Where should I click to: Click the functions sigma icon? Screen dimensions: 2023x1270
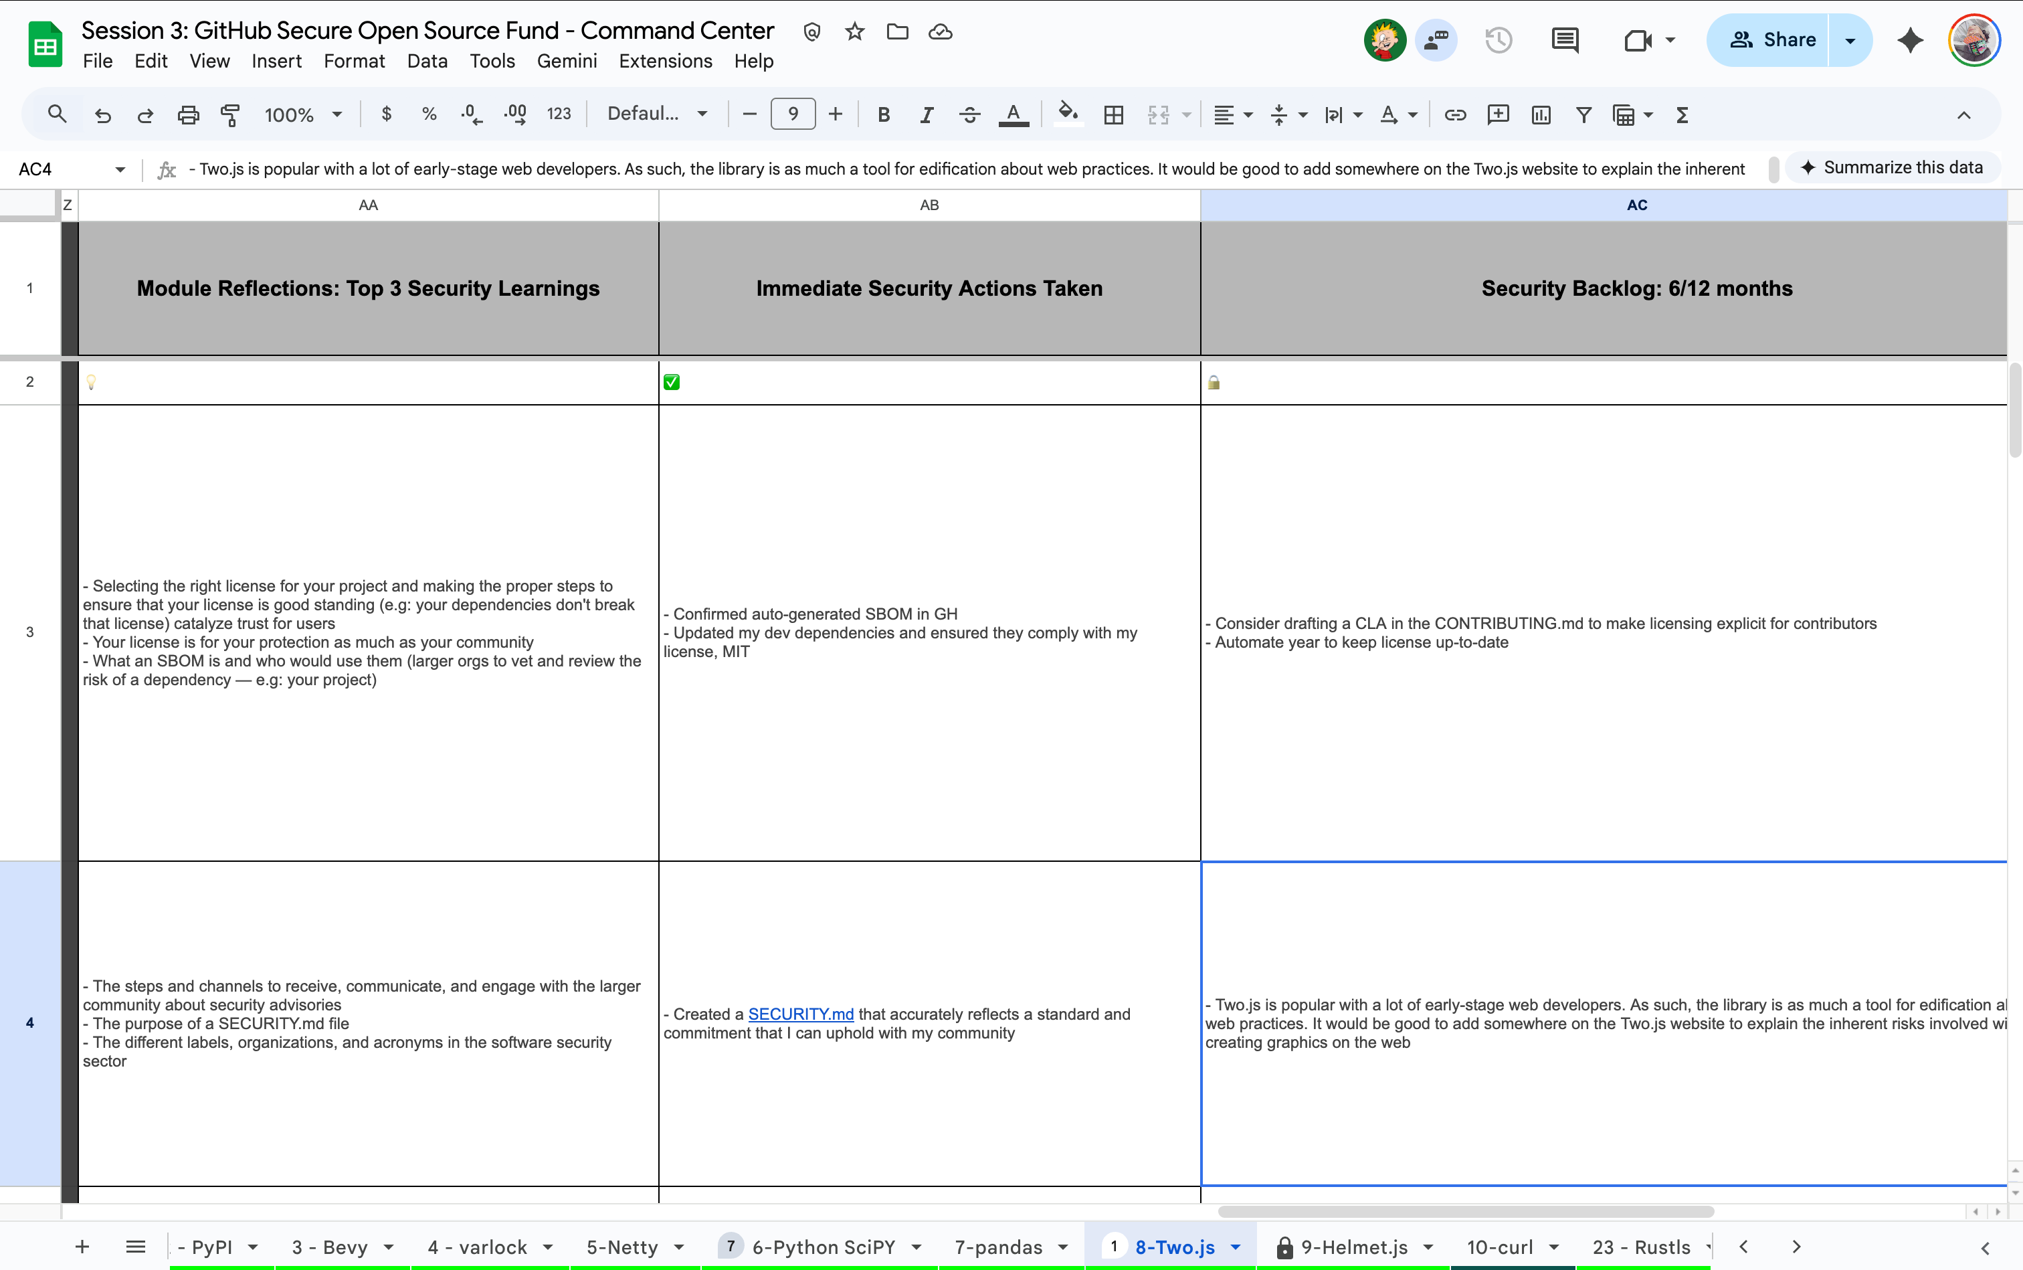[1682, 115]
